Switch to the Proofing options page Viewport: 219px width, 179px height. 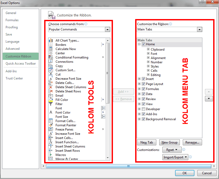pos(11,27)
